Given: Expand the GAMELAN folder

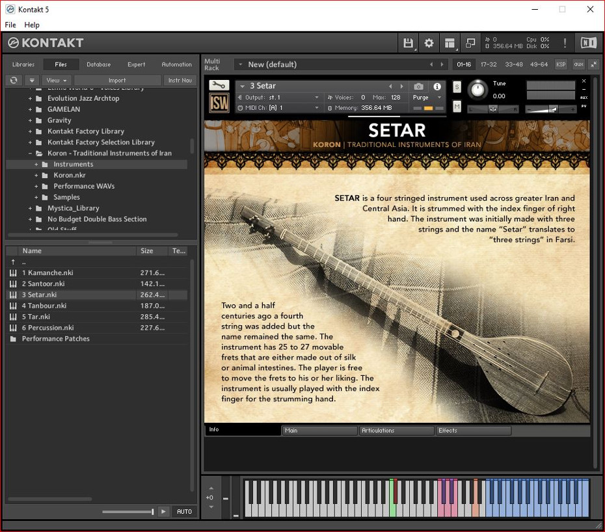Looking at the screenshot, I should (30, 109).
